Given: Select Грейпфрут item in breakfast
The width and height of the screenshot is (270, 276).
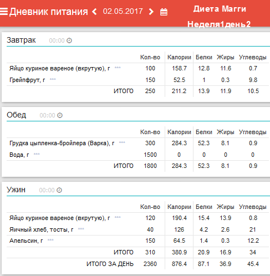Looking at the screenshot, I should pos(27,80).
